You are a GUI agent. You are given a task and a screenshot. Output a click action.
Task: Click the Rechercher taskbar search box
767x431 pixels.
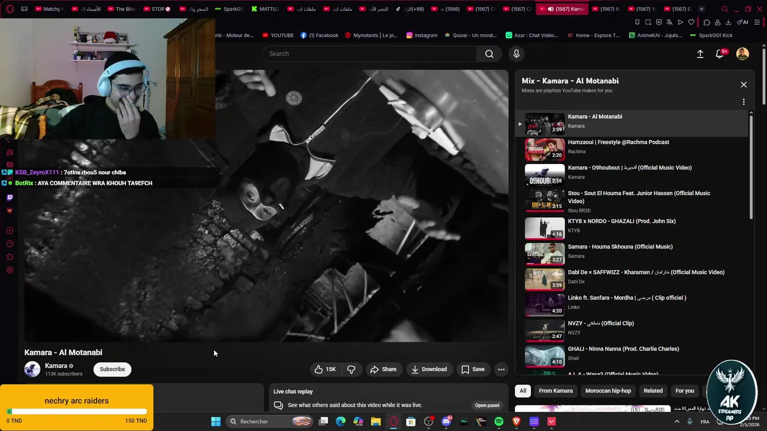[x=269, y=421]
